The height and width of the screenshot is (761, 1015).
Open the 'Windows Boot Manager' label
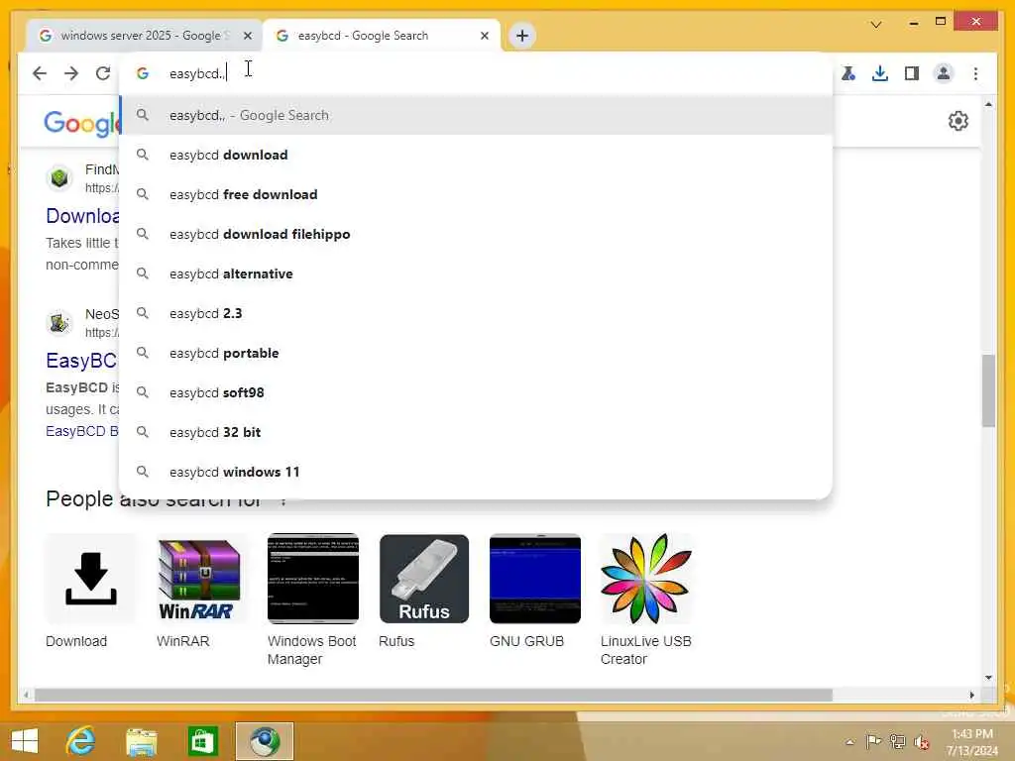pos(312,650)
